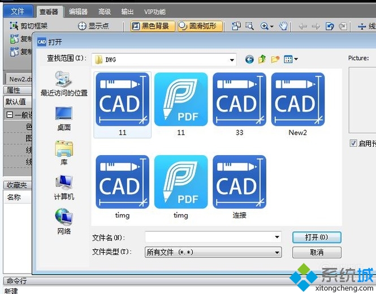
Task: Click the 文件名 input field
Action: (209, 237)
